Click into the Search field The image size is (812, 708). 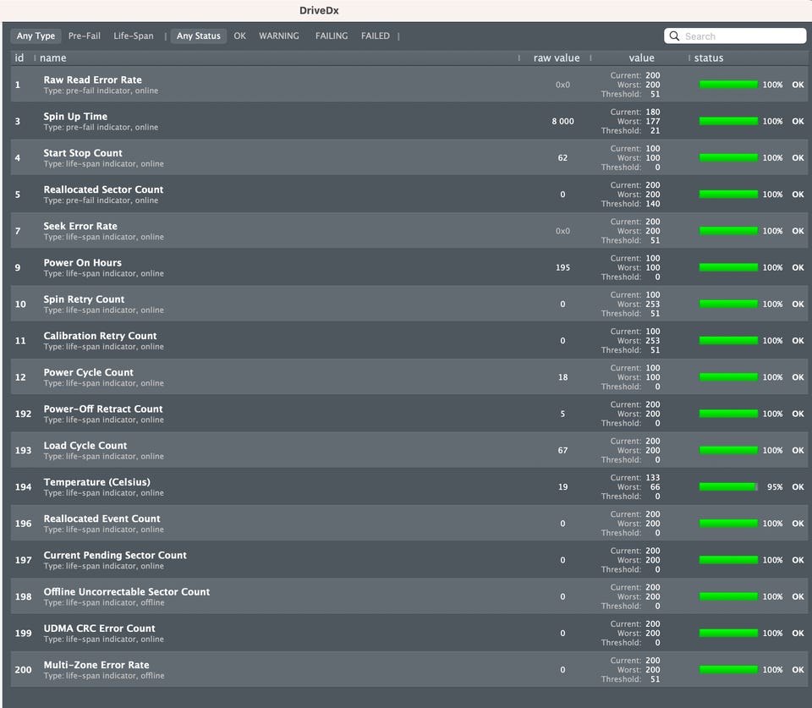(x=735, y=36)
